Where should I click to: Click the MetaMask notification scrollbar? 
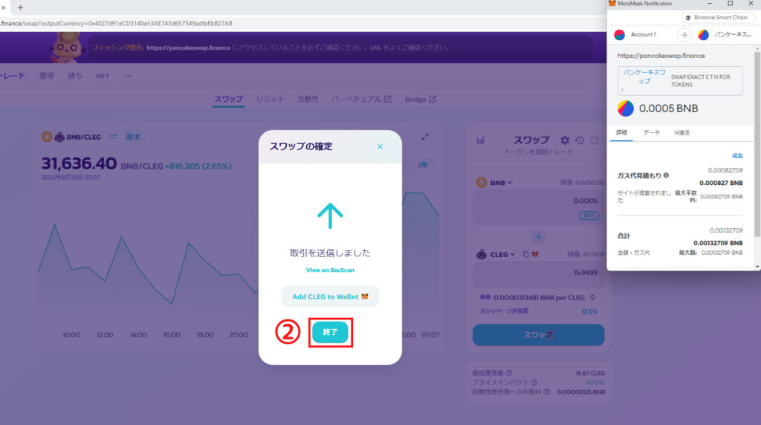[757, 146]
